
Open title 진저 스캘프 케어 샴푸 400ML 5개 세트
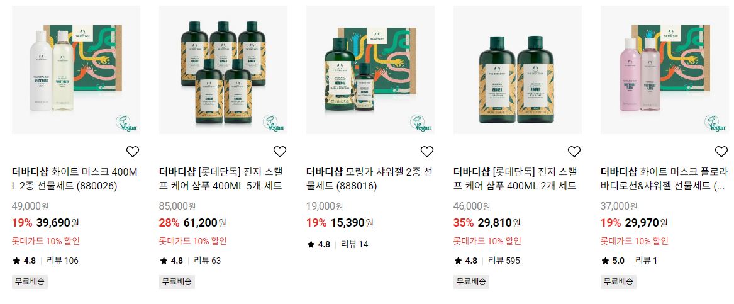pos(221,179)
